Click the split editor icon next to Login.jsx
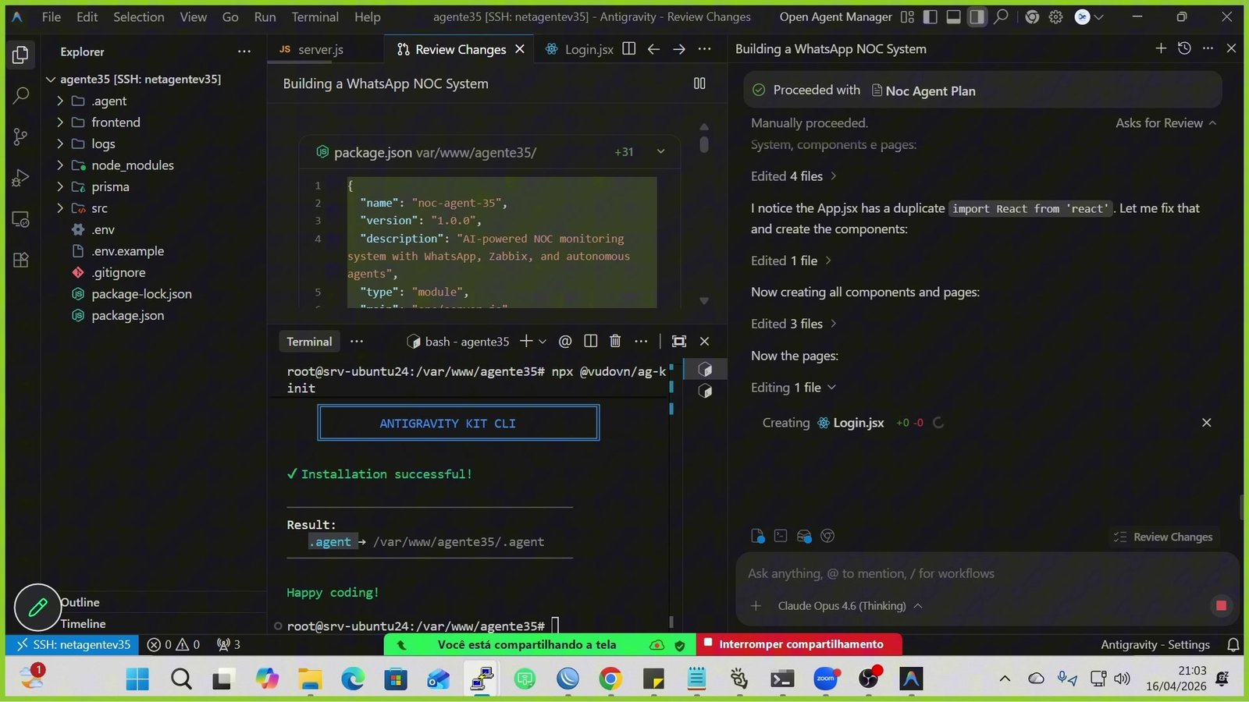The height and width of the screenshot is (702, 1249). pyautogui.click(x=628, y=49)
